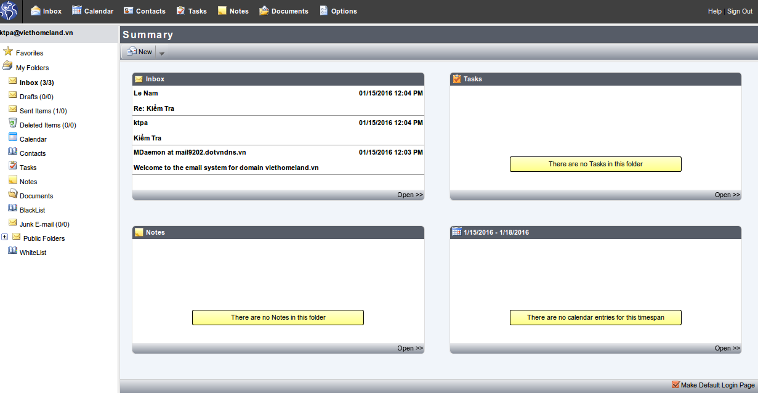Click the Tasks panel header icon

point(456,79)
